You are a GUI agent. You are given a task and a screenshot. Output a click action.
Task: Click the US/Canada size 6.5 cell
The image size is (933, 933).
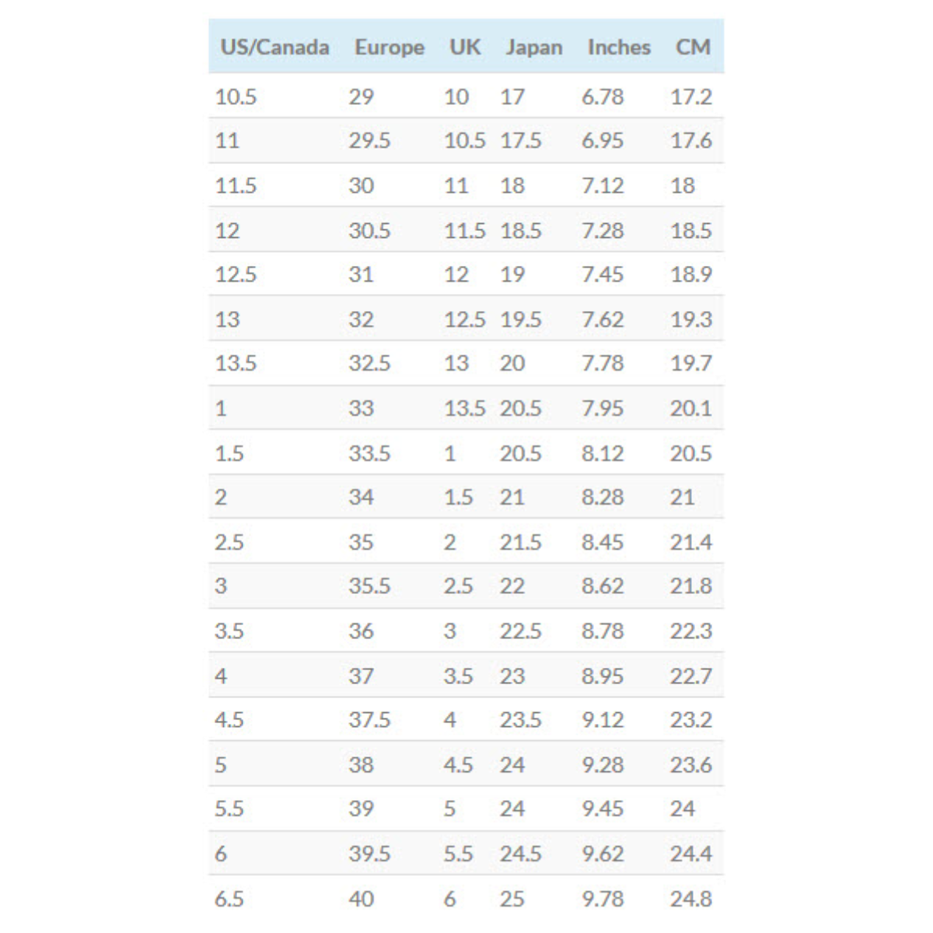pos(229,899)
